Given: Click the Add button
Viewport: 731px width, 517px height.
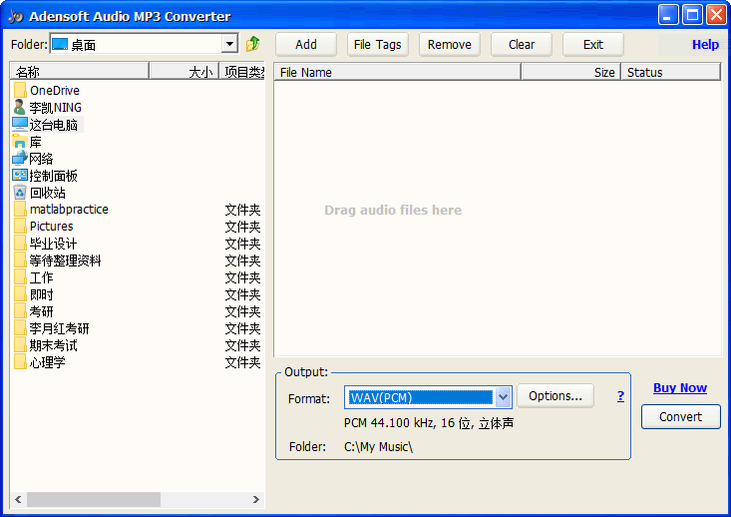Looking at the screenshot, I should 306,44.
